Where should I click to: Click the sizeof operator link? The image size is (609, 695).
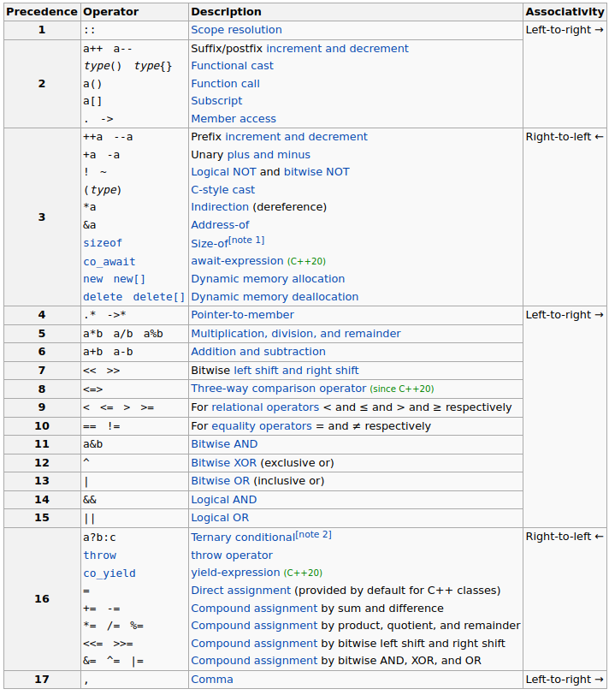point(103,243)
